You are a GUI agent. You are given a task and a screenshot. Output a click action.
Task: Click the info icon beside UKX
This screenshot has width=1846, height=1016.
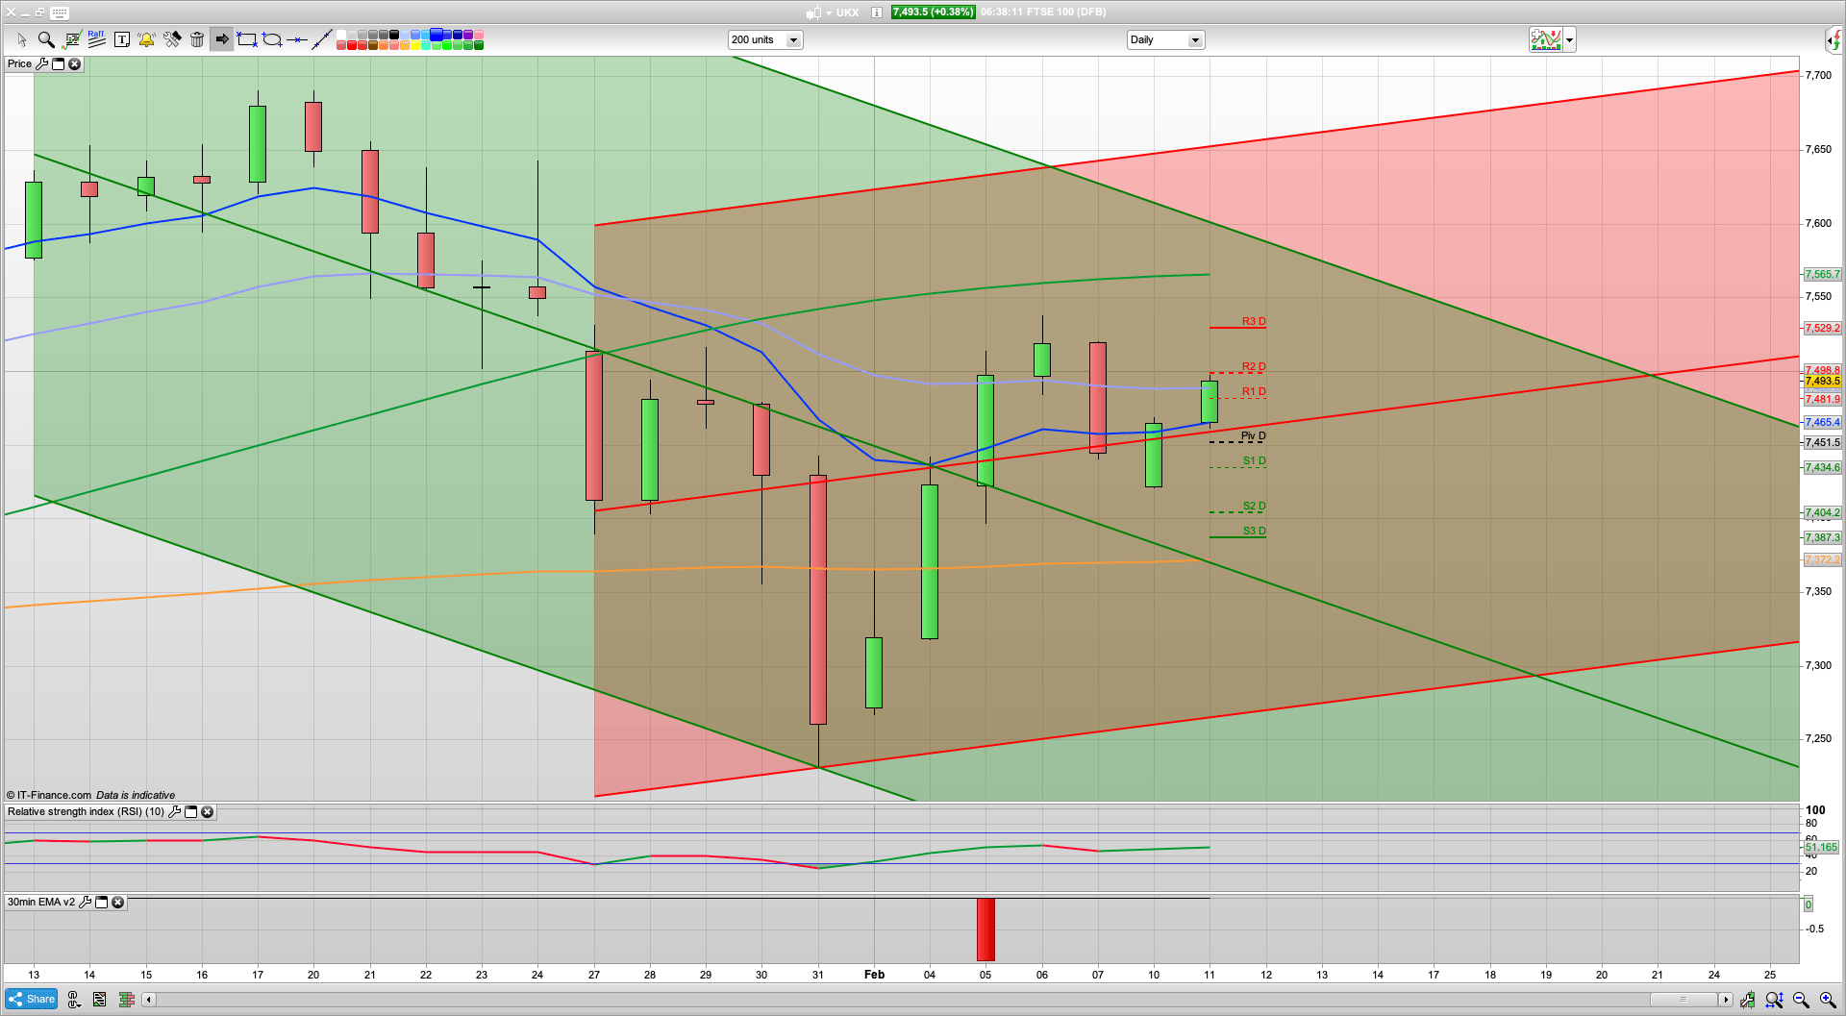point(877,12)
